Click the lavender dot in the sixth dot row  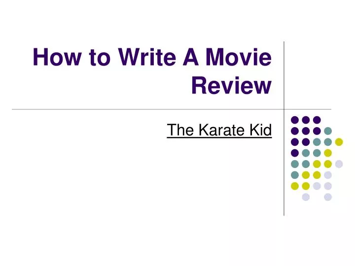pos(328,175)
